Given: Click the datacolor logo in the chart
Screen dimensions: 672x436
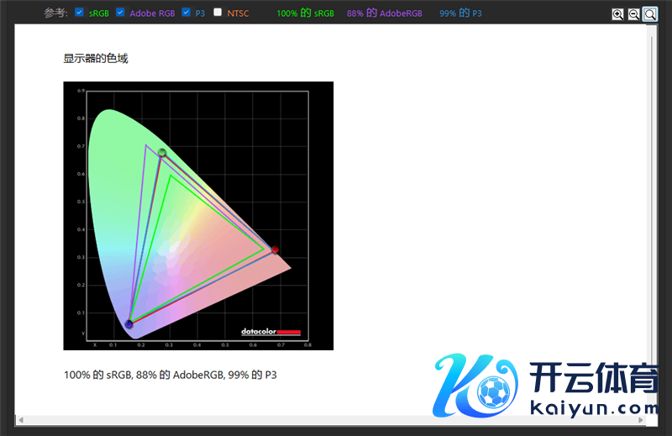Looking at the screenshot, I should [270, 332].
